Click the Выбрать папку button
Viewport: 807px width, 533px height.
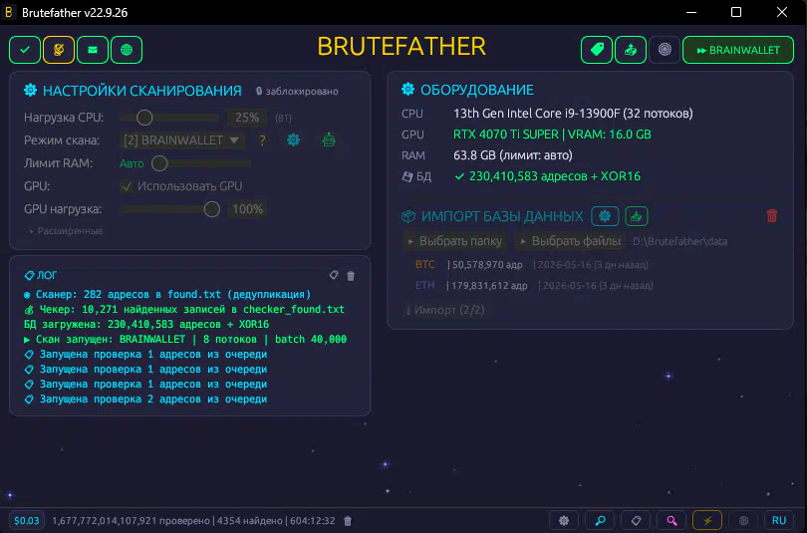pos(454,241)
